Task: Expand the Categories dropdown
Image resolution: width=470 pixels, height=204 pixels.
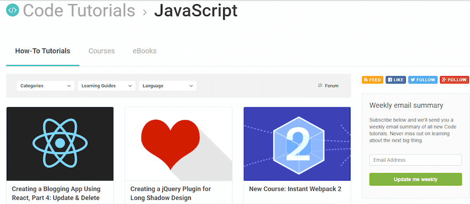Action: (45, 86)
